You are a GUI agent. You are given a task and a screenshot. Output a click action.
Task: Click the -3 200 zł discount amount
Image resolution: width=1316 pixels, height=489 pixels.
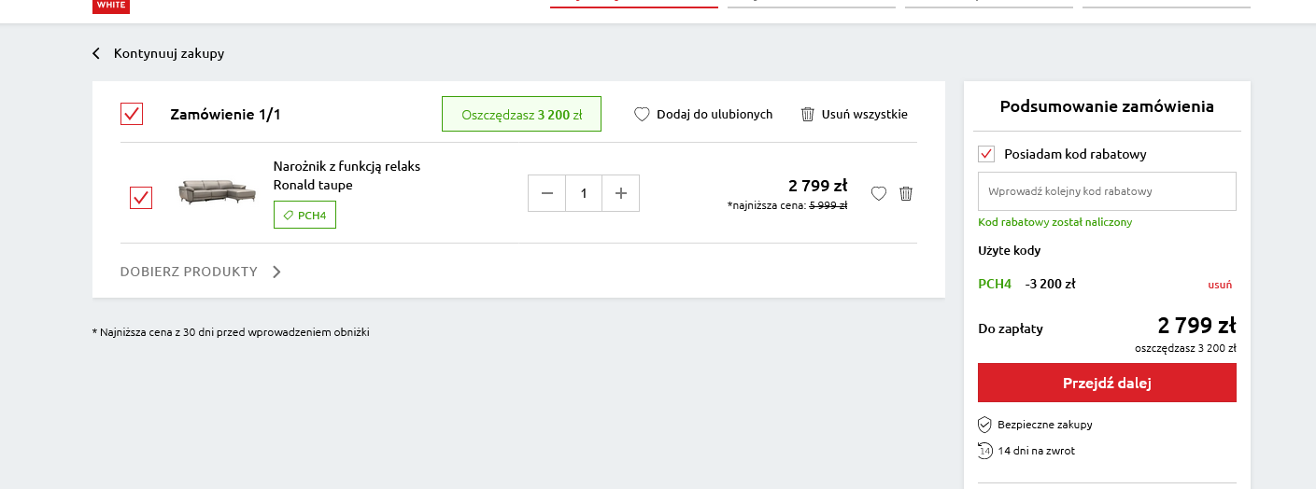point(1050,284)
